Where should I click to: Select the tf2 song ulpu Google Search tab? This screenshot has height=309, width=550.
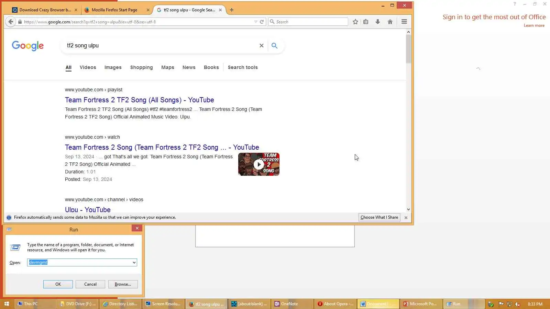click(189, 10)
